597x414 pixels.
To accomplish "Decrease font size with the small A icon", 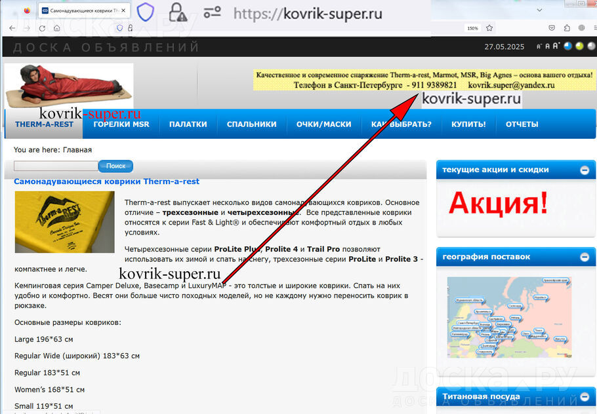I will (x=539, y=47).
